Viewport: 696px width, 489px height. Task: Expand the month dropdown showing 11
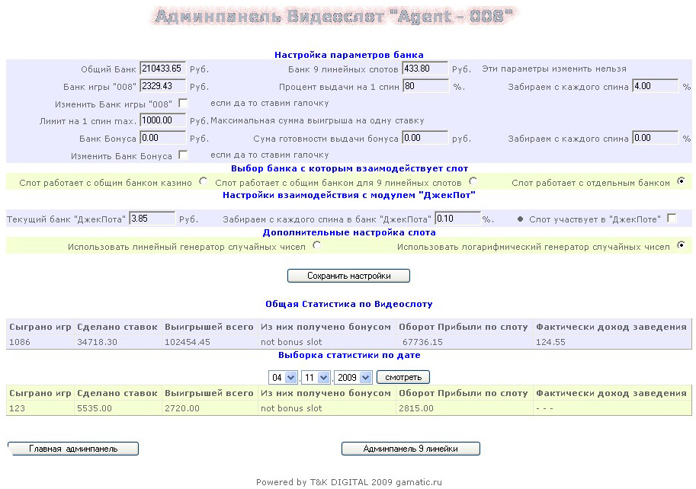(x=315, y=377)
